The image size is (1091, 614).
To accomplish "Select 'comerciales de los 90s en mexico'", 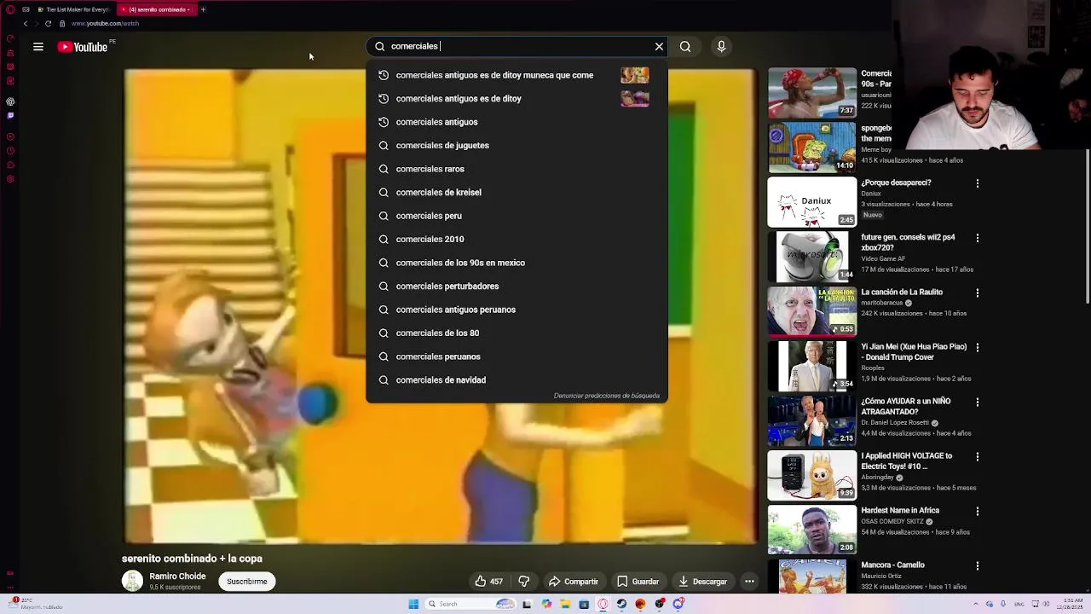I will click(517, 263).
